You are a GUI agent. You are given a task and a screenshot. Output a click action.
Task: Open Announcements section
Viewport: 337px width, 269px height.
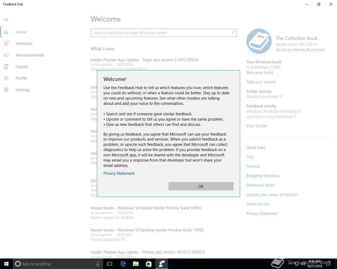click(x=30, y=55)
